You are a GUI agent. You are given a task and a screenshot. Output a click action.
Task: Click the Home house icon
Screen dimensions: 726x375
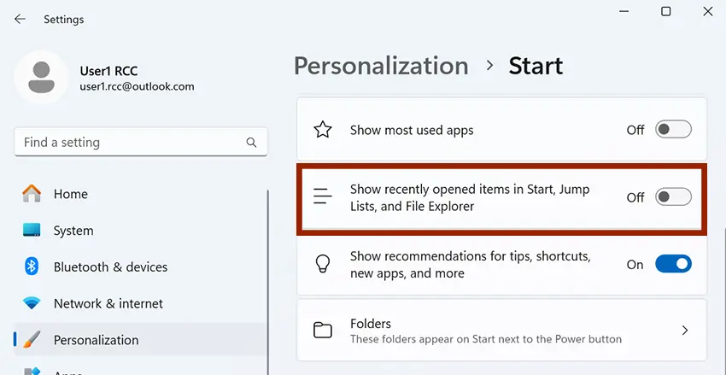point(32,194)
